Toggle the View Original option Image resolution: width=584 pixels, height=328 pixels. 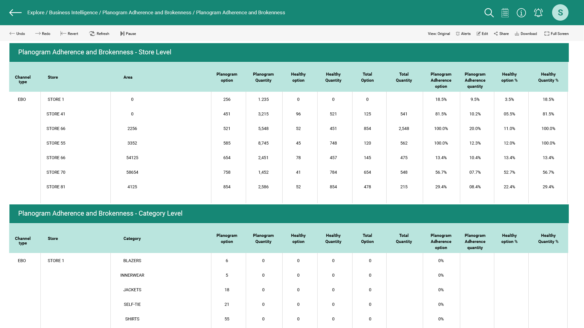[438, 34]
